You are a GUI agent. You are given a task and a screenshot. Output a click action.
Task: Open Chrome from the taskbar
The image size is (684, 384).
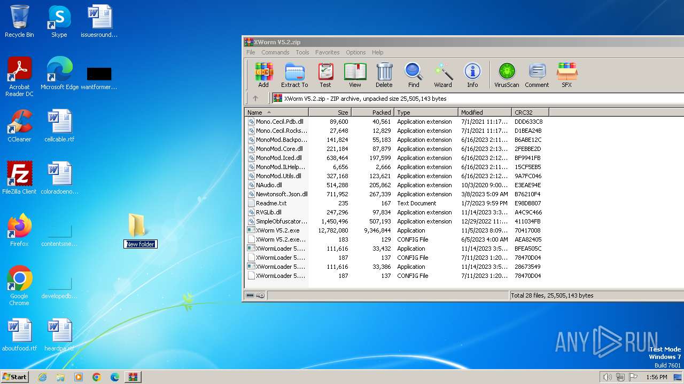[x=96, y=377]
